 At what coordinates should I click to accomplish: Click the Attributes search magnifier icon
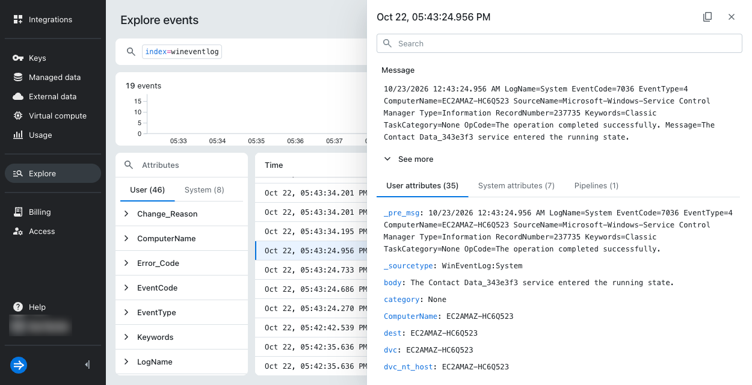[129, 165]
